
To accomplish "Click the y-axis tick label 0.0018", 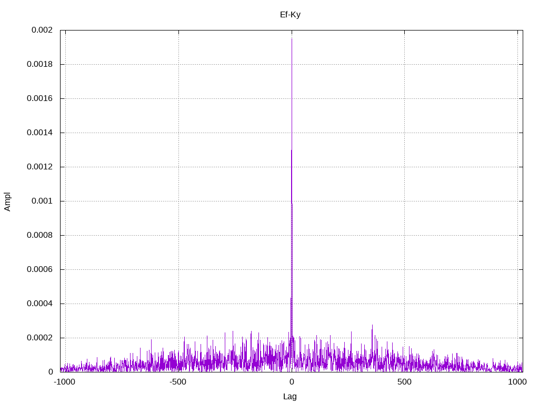I will (39, 64).
